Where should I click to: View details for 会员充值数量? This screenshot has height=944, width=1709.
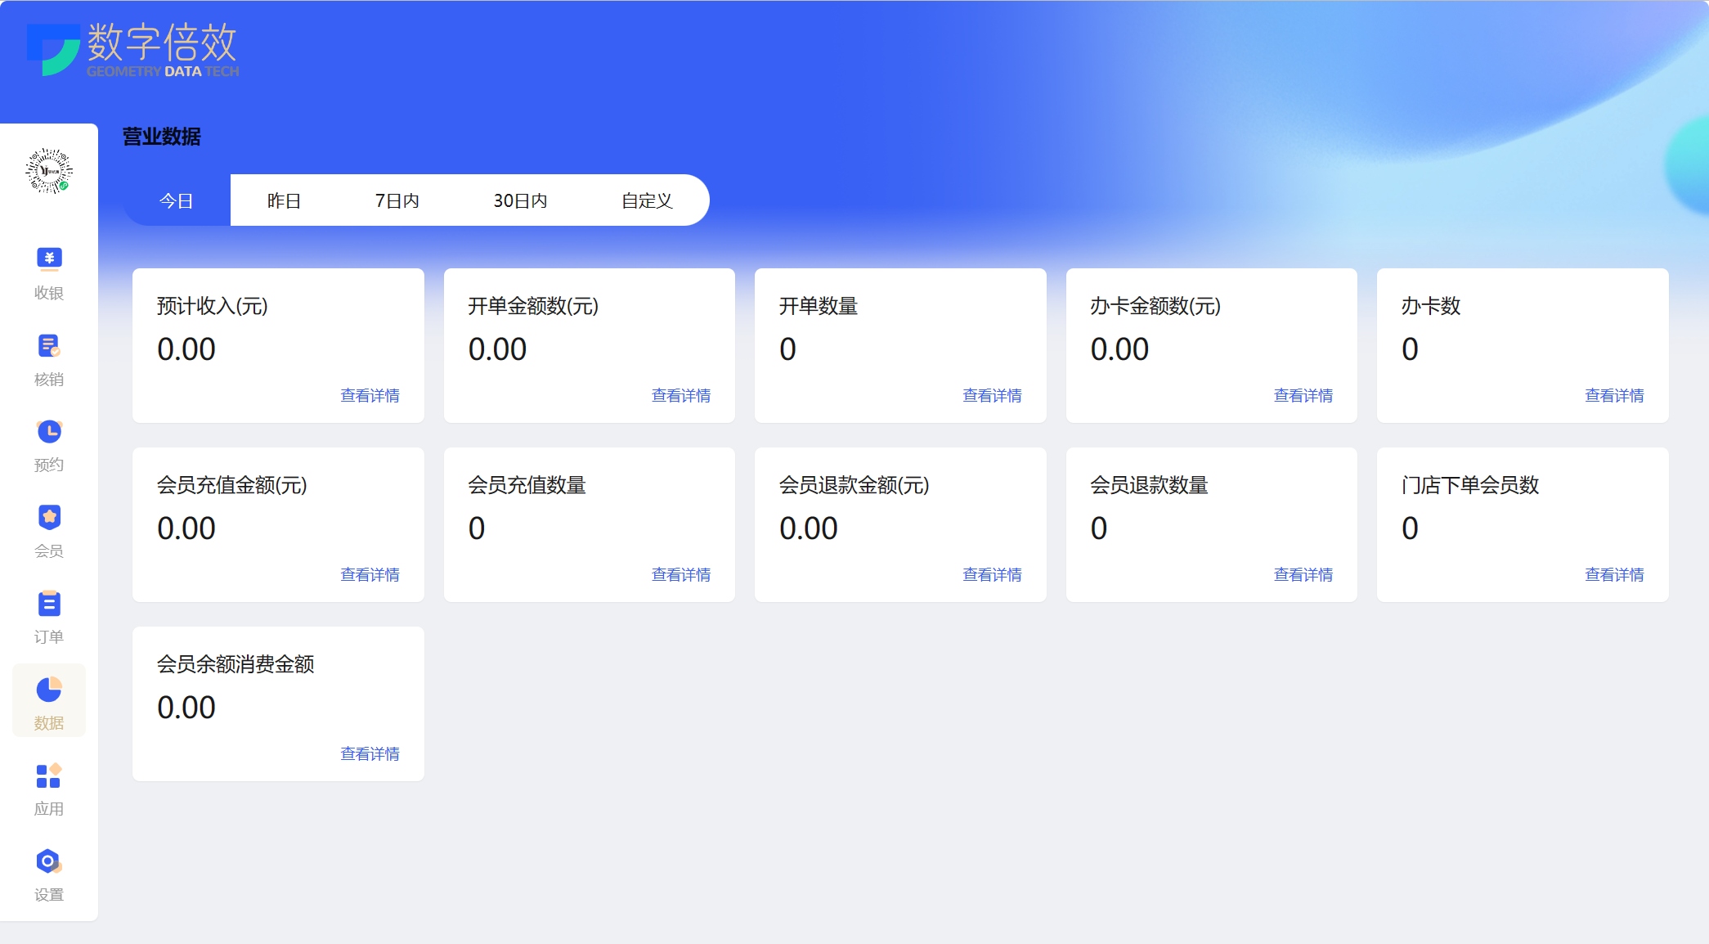click(681, 575)
